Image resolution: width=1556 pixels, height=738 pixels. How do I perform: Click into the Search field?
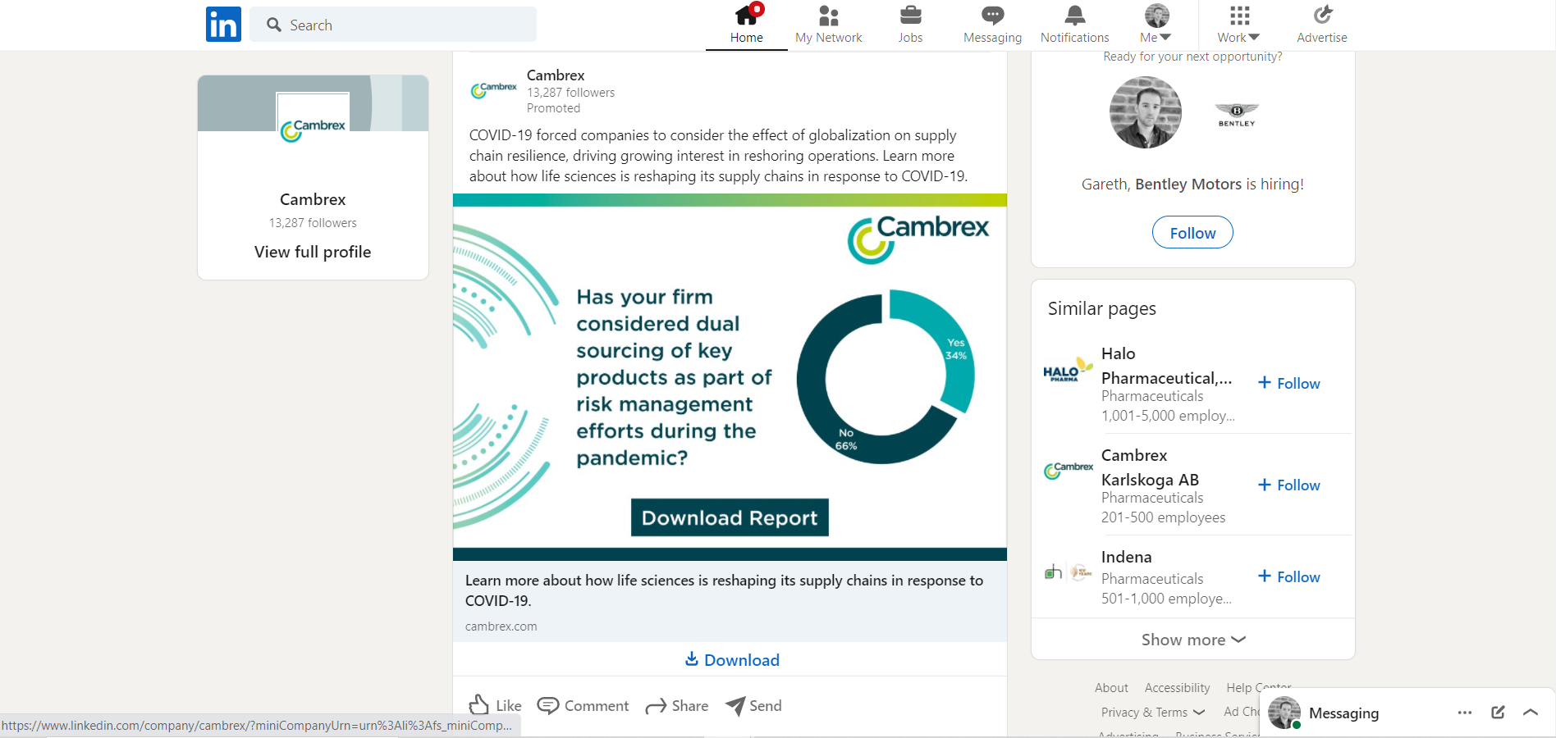coord(393,25)
